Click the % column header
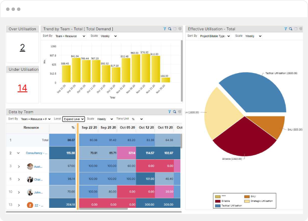This screenshot has width=308, height=221. (63, 128)
